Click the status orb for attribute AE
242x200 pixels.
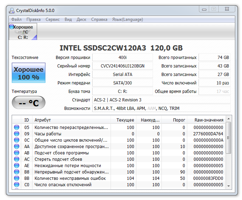pos(17,166)
